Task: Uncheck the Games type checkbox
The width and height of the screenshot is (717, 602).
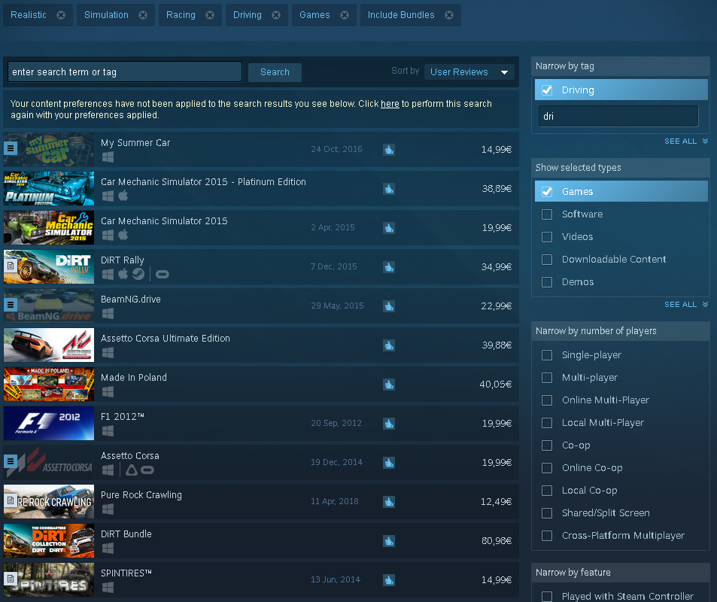Action: pos(547,192)
